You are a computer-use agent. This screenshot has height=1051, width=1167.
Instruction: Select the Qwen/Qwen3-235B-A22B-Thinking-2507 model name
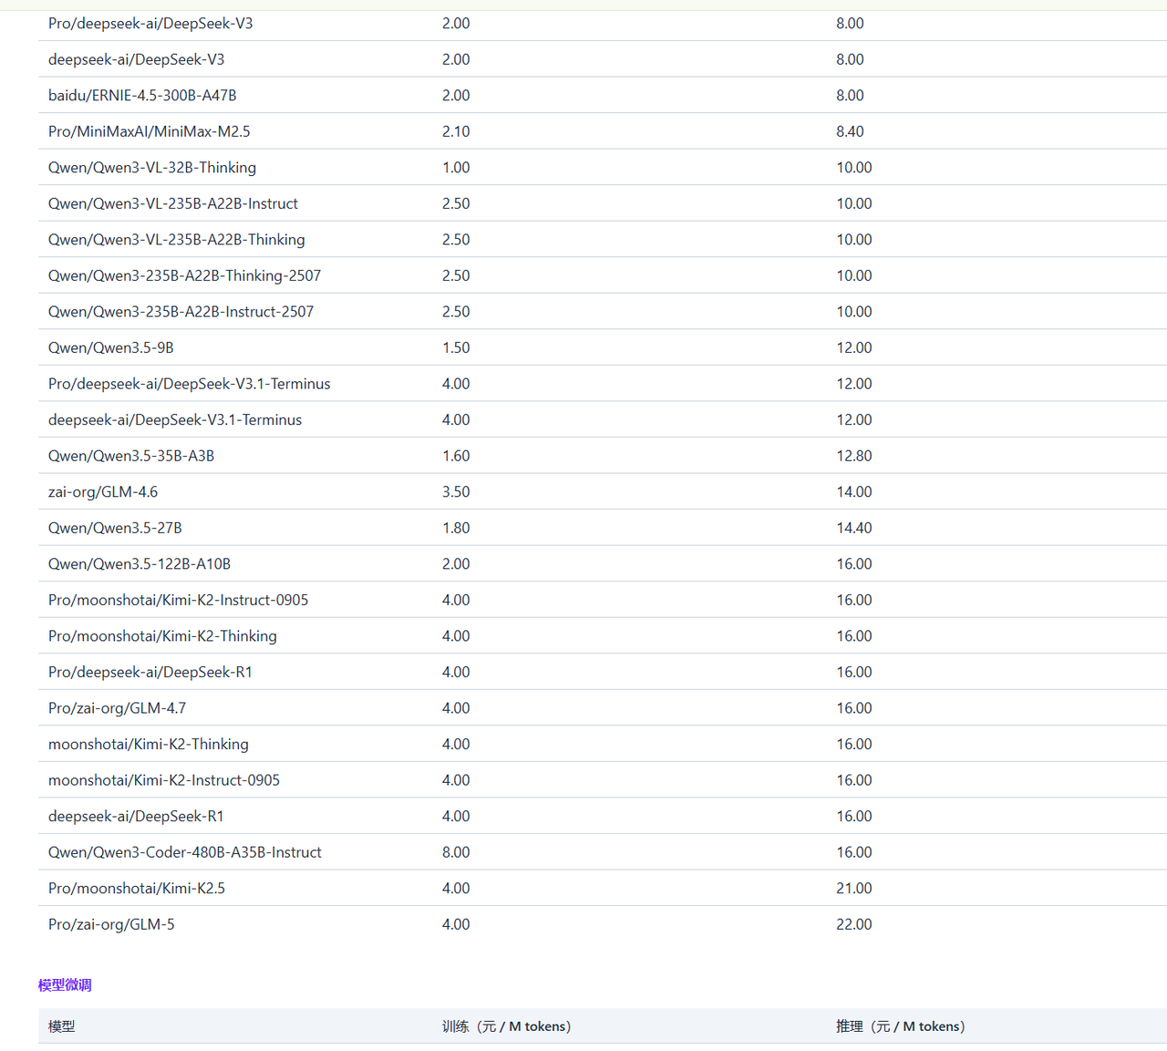pos(185,275)
